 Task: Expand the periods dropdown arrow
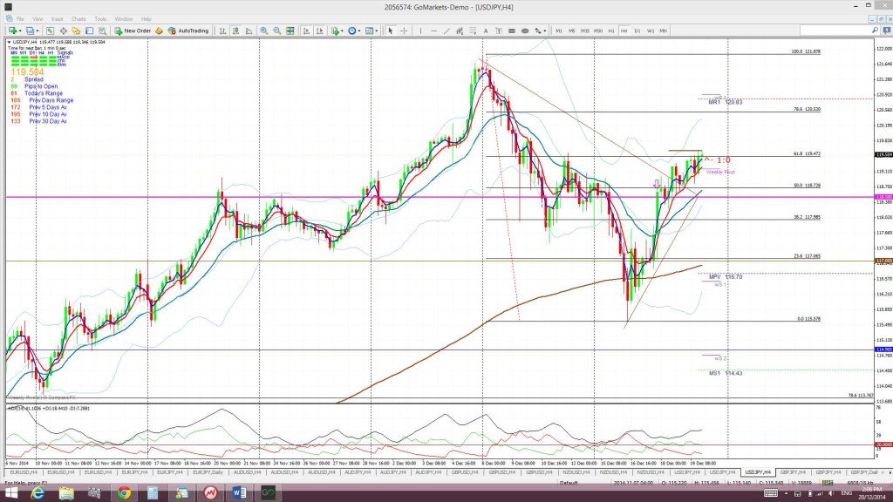pos(359,31)
